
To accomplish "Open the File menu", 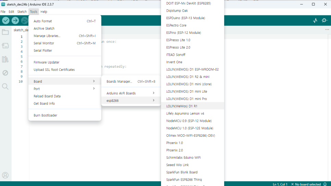I will coord(3,12).
